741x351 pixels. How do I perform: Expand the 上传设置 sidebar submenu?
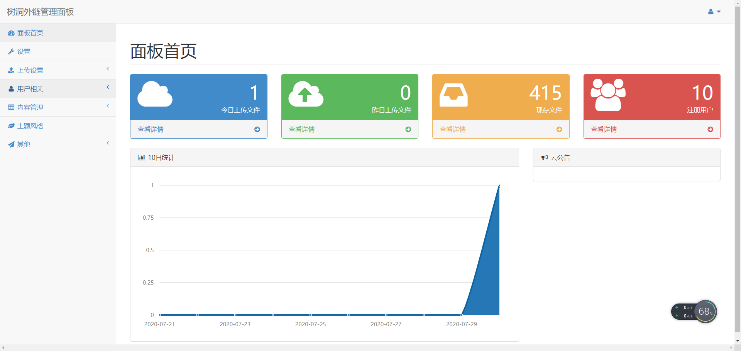point(58,70)
